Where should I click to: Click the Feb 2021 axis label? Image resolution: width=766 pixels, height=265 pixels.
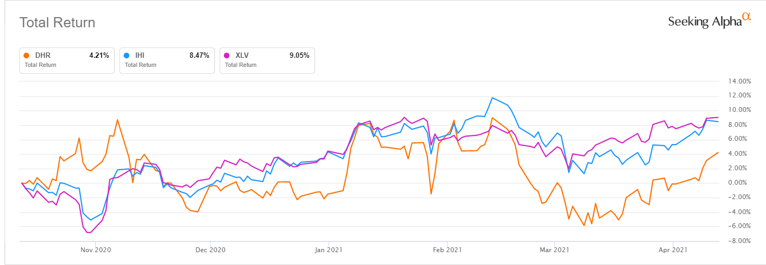pos(447,249)
